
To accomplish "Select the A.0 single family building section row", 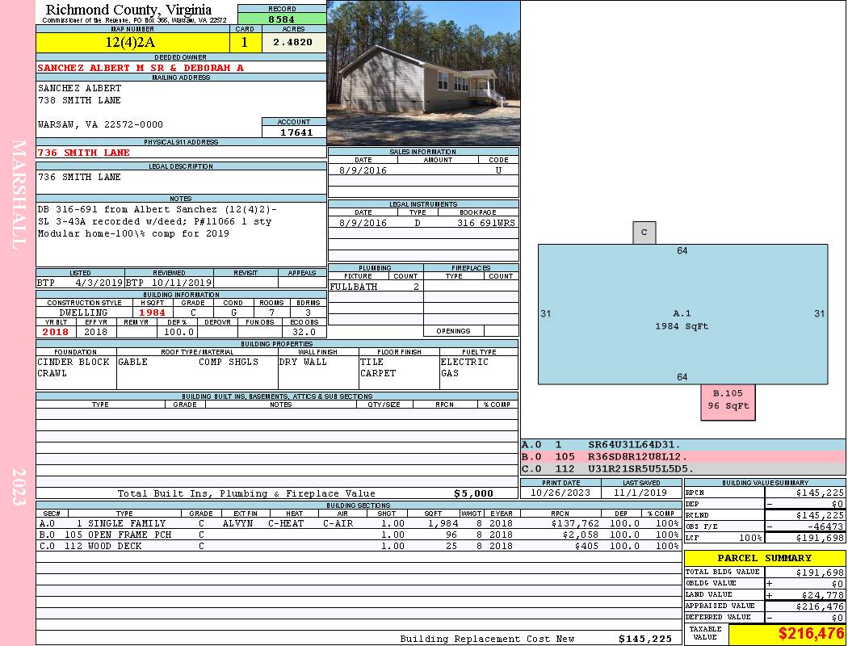I will [x=359, y=523].
